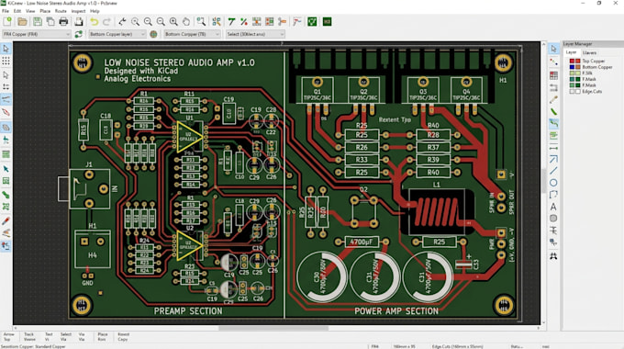Open a file with the folder icon
The height and width of the screenshot is (349, 624).
tap(22, 21)
